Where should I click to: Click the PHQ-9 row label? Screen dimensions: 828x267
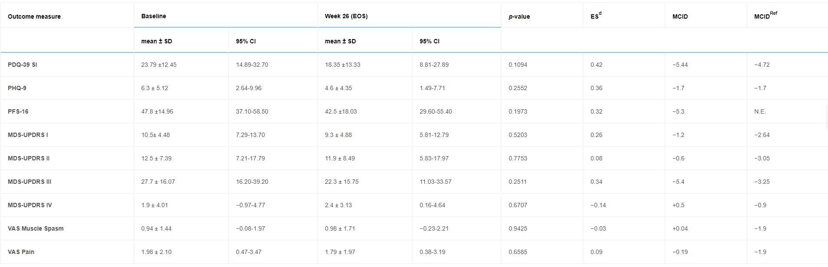point(17,88)
